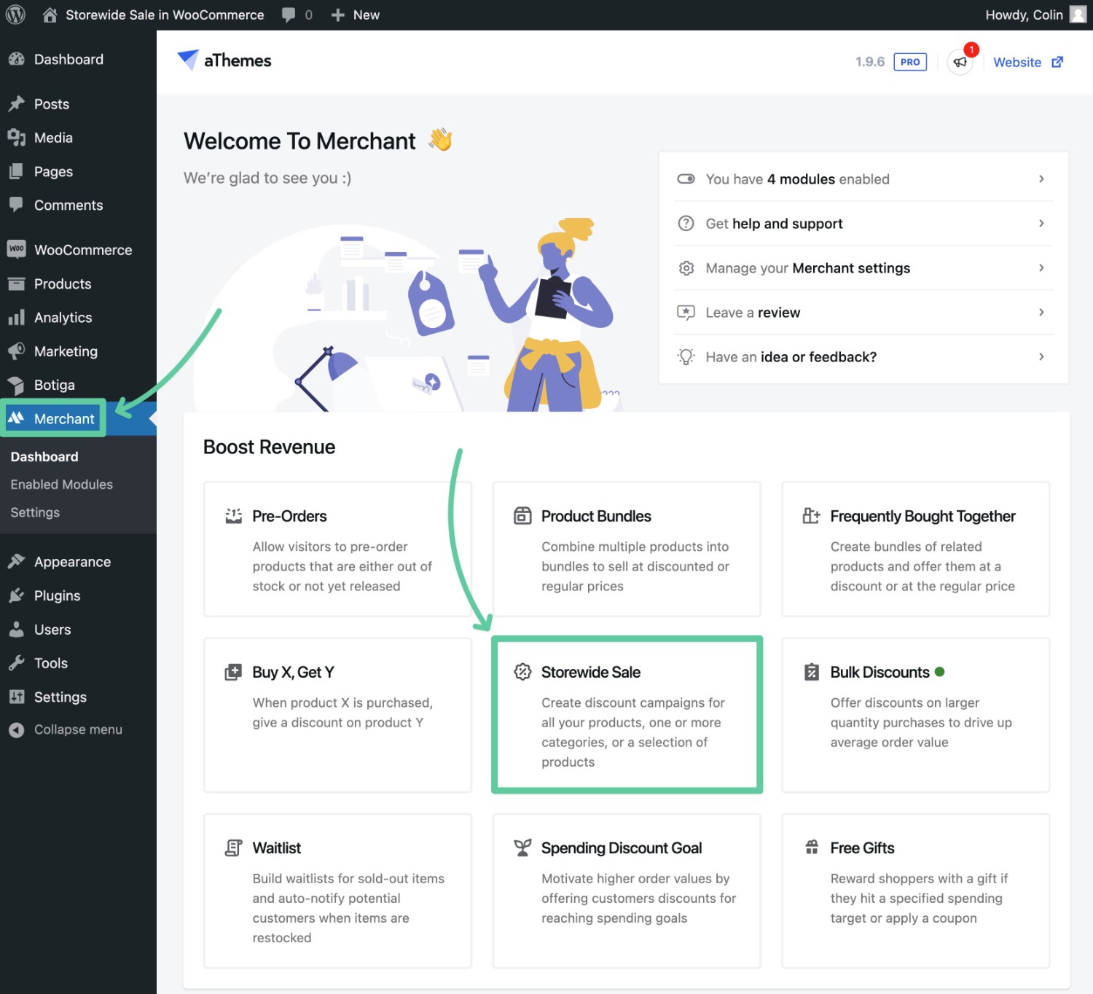Click the Waitlist module icon

(233, 848)
